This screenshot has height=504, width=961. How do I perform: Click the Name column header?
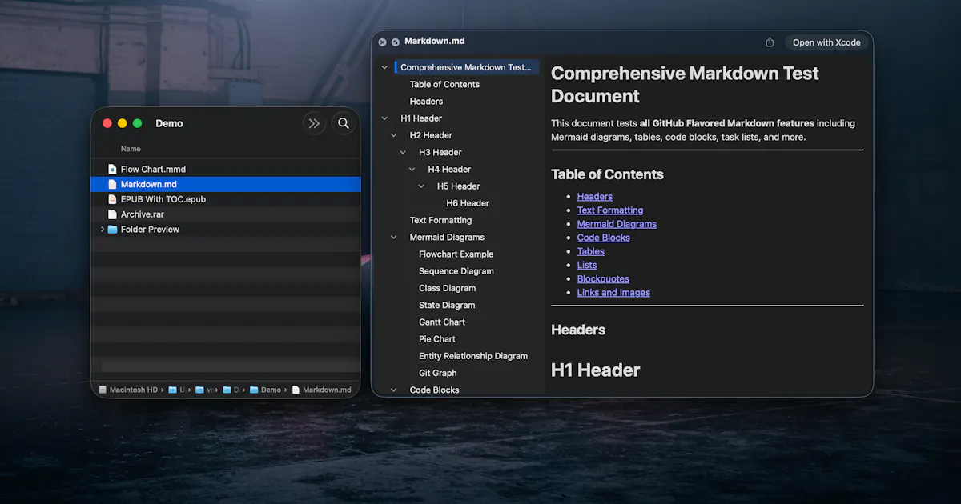(131, 149)
